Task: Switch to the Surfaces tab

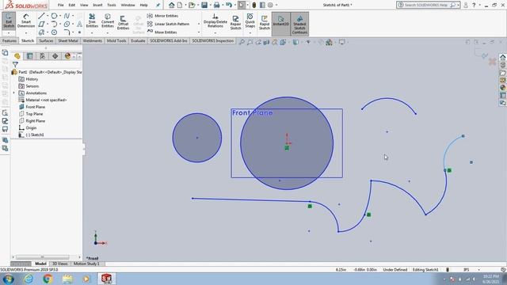Action: [x=46, y=40]
